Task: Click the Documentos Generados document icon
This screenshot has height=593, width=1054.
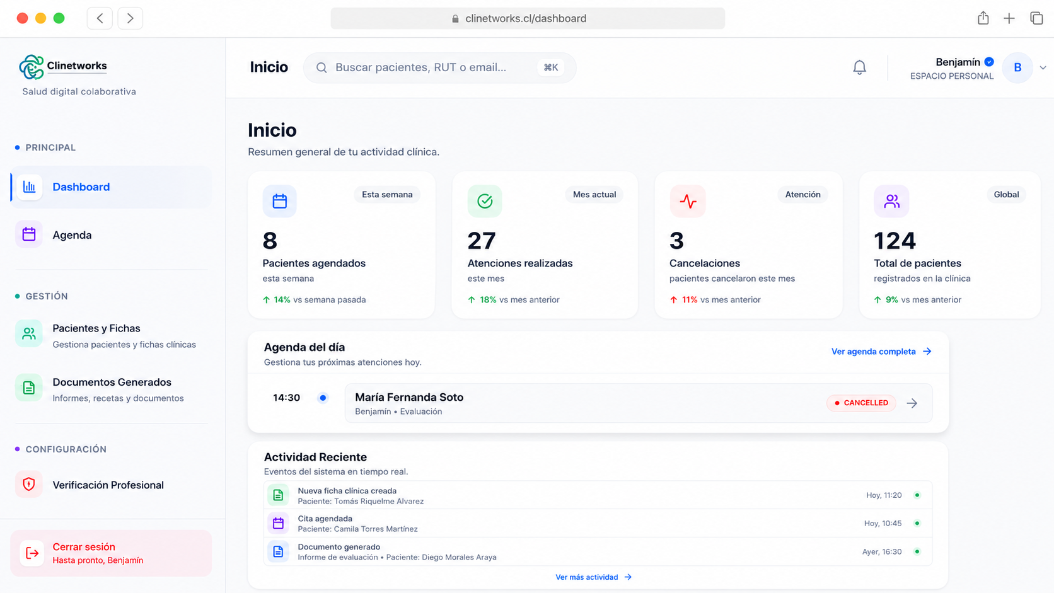Action: 29,388
